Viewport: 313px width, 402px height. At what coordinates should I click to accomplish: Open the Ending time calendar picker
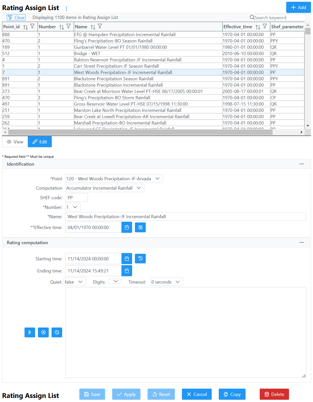[127, 271]
